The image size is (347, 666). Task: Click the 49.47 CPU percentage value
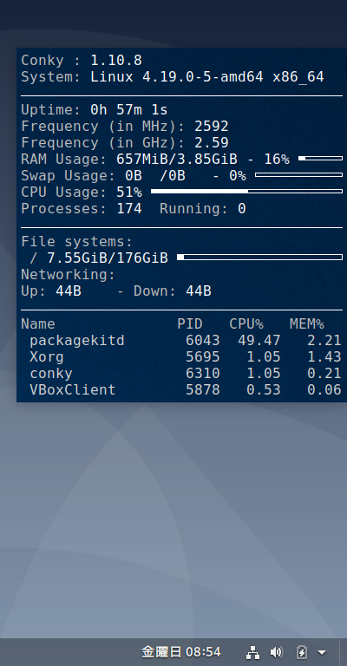pyautogui.click(x=259, y=341)
